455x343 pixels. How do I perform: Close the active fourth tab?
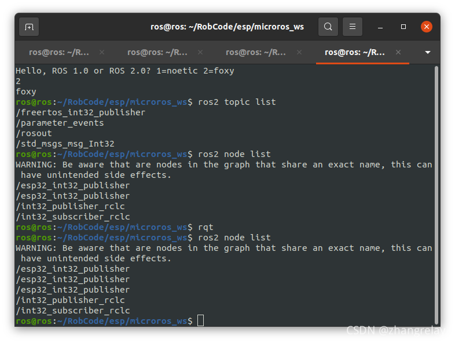(x=398, y=52)
